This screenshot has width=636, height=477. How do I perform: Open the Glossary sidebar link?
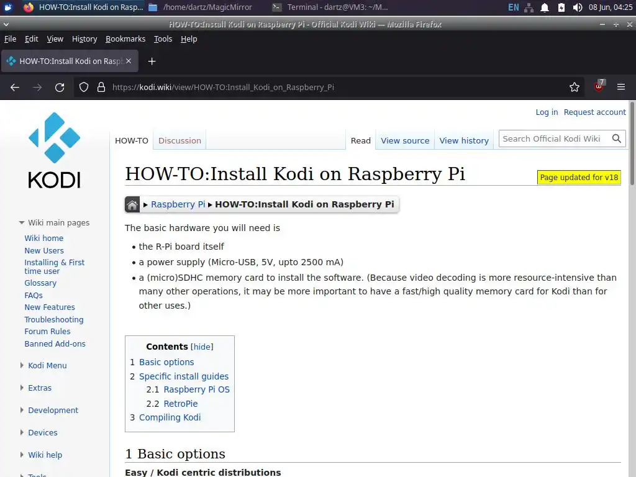(40, 283)
